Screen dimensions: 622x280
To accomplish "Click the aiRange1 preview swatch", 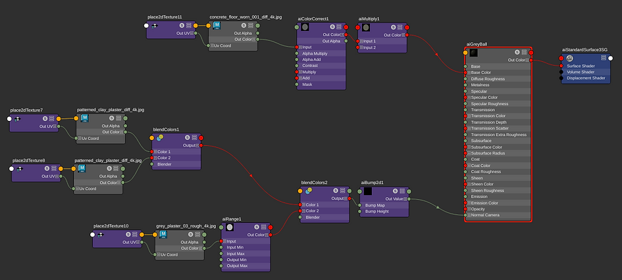I will pos(229,227).
